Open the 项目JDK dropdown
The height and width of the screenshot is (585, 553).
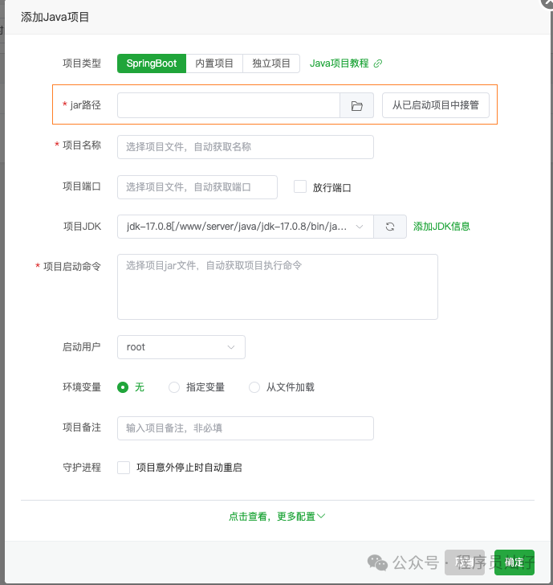(246, 227)
